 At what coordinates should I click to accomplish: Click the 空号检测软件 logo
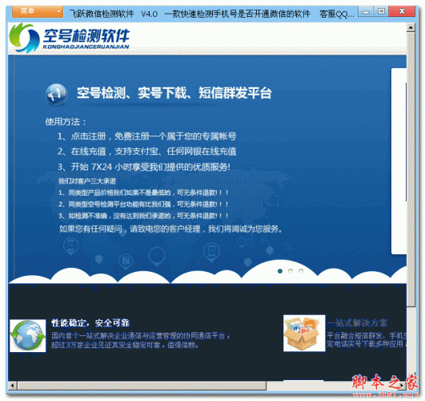[69, 38]
